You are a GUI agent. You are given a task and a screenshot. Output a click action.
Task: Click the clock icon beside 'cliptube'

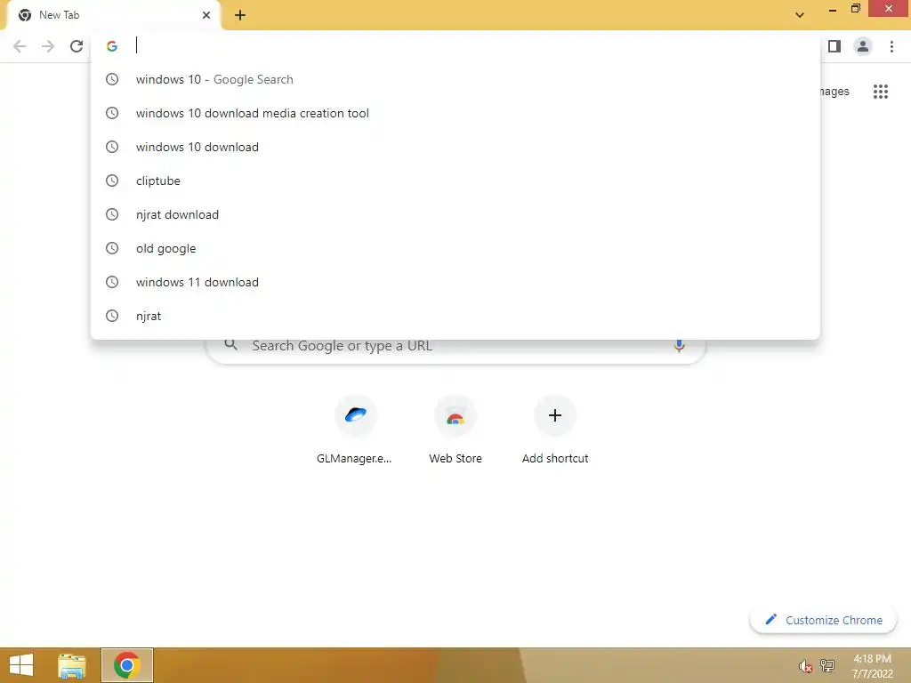pos(112,181)
